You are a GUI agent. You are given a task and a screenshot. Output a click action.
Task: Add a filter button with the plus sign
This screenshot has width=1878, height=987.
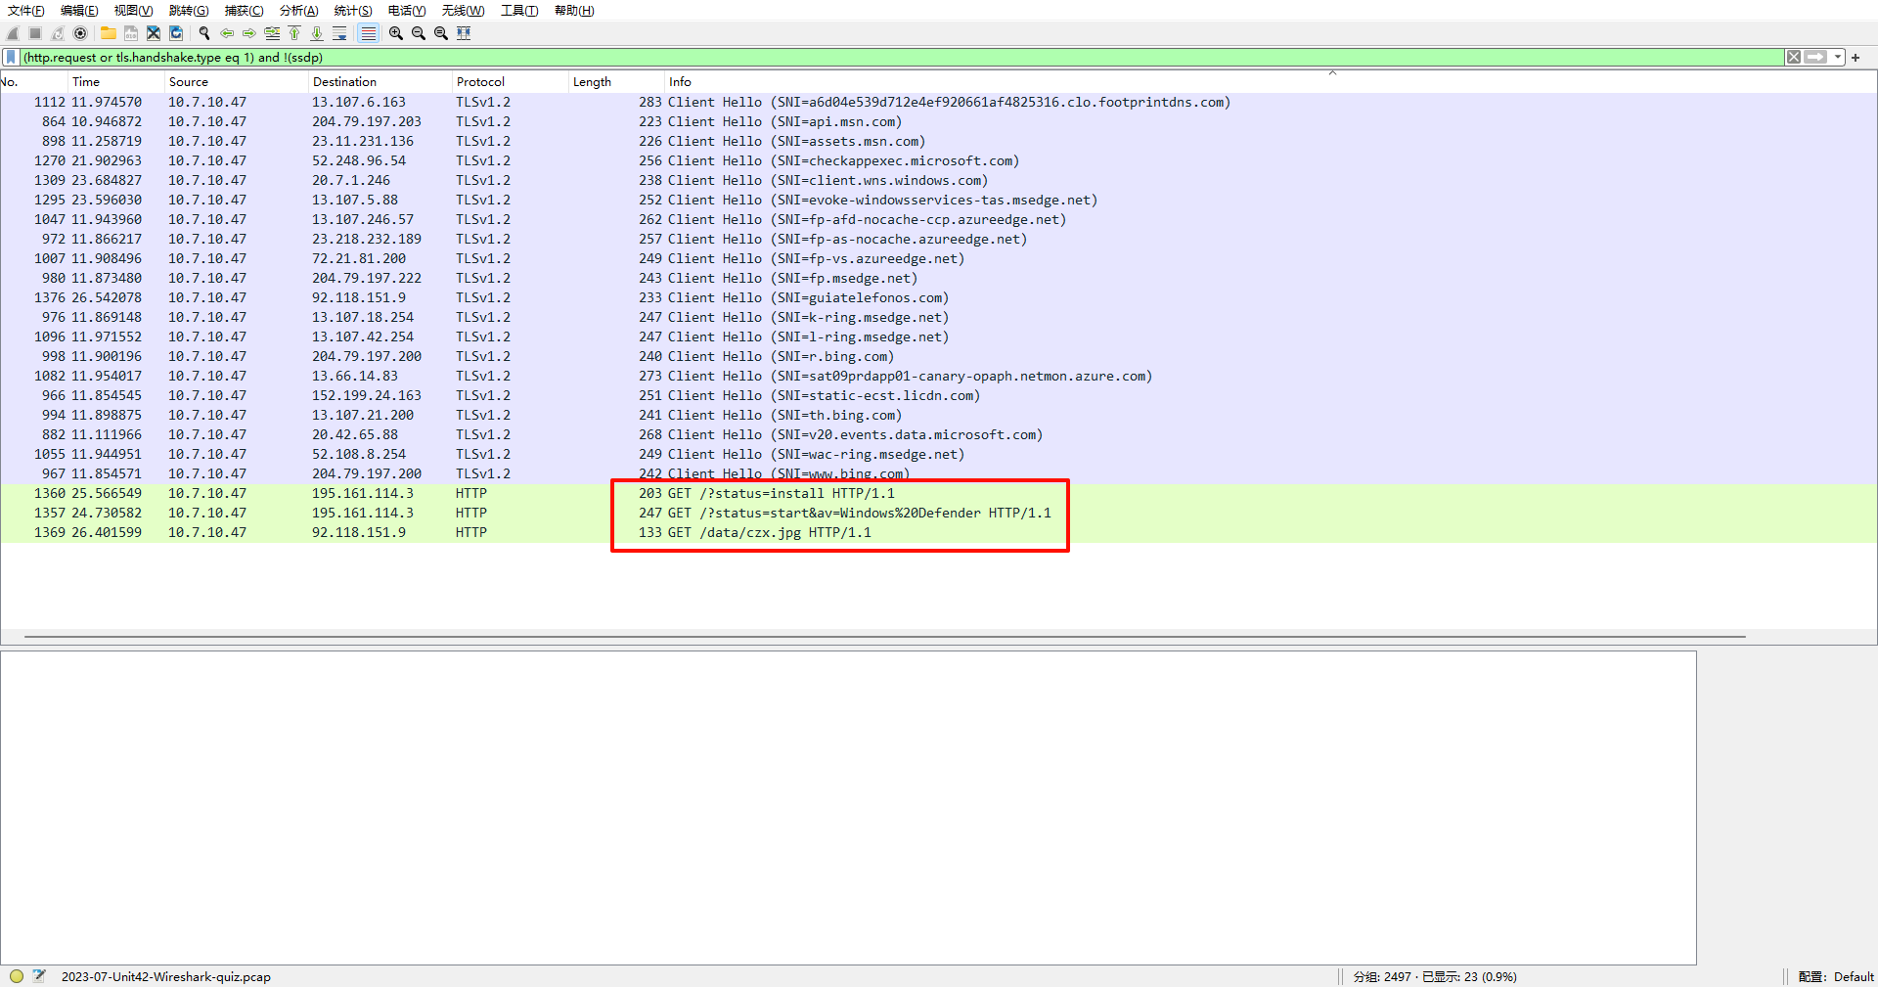1856,57
